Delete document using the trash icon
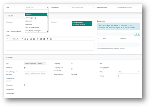Screen dimensions: 151x107 138,34
